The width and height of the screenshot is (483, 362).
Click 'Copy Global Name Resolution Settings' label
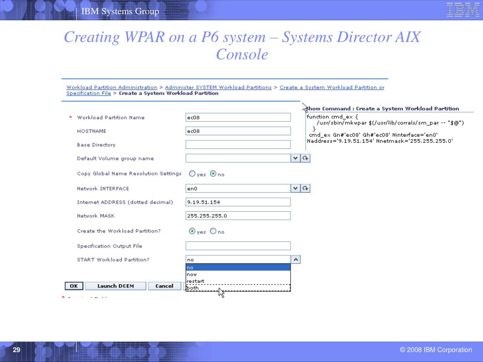pos(129,173)
